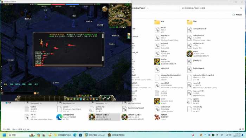Open the lang folder in Explorer
Viewport: 246px width, 138px height.
[x=159, y=22]
